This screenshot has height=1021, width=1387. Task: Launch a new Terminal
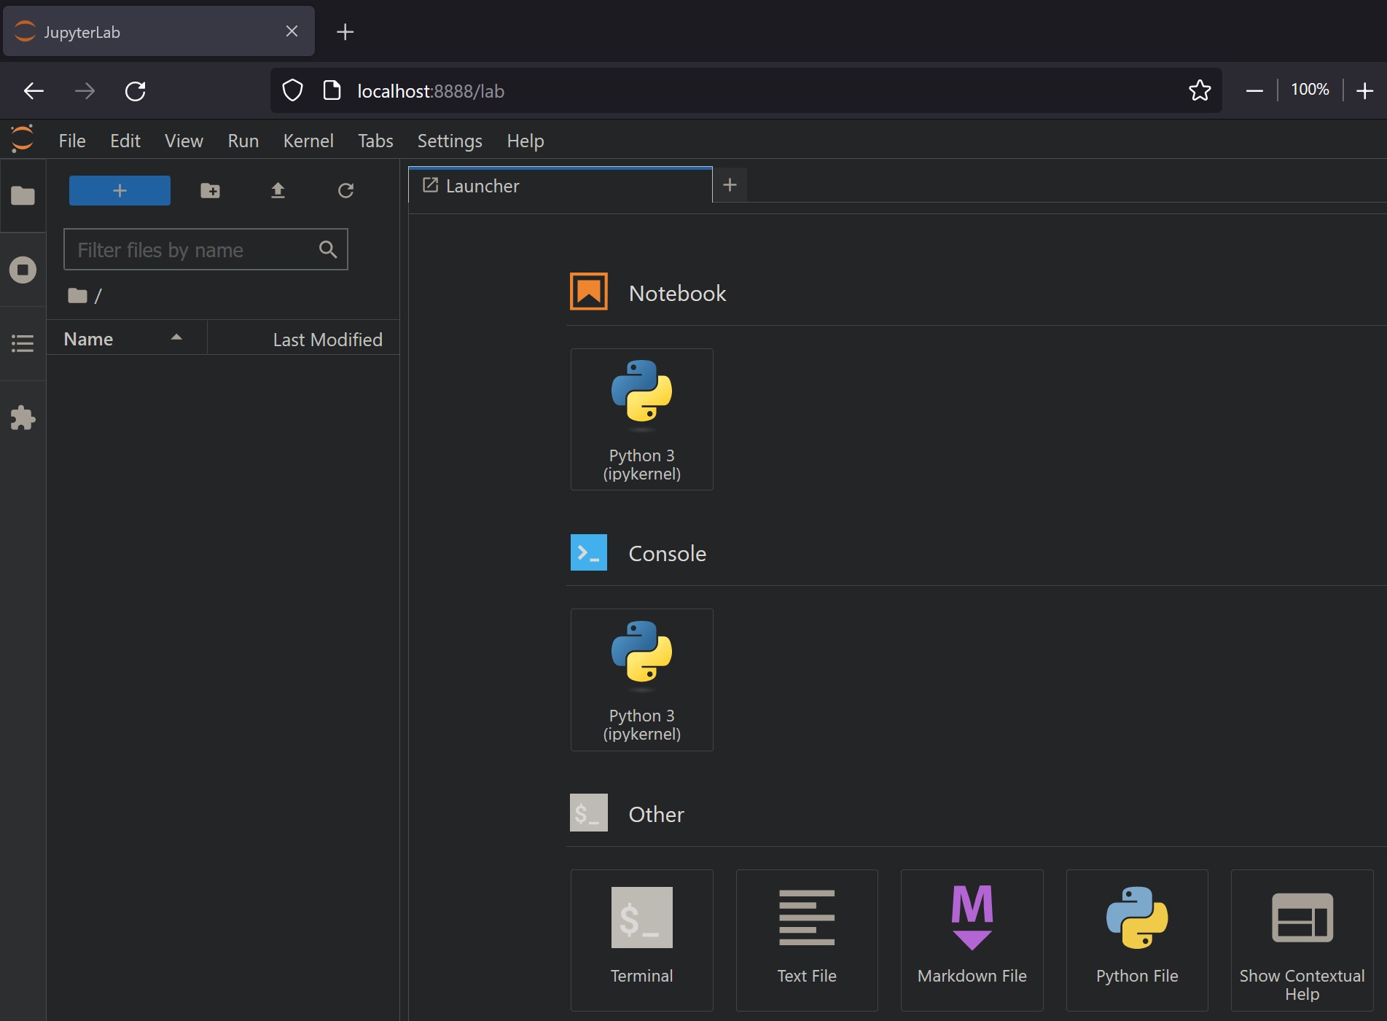(x=641, y=940)
